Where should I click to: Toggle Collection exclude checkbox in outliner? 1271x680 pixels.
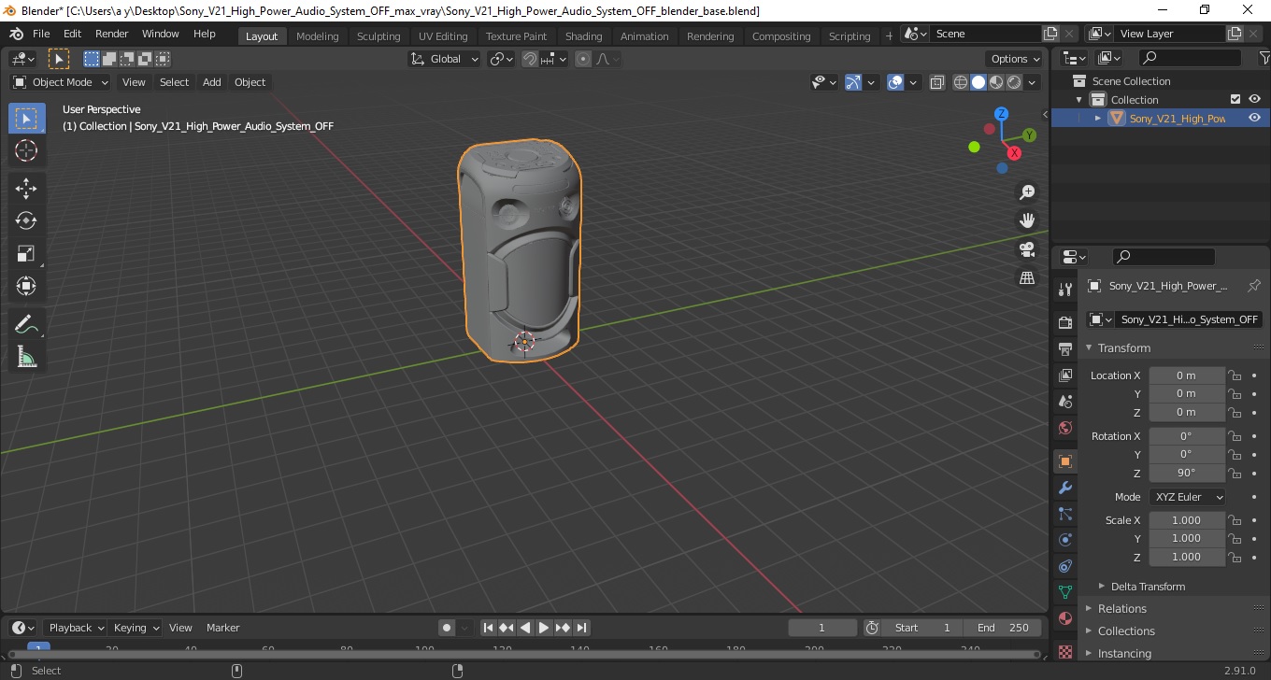coord(1235,99)
